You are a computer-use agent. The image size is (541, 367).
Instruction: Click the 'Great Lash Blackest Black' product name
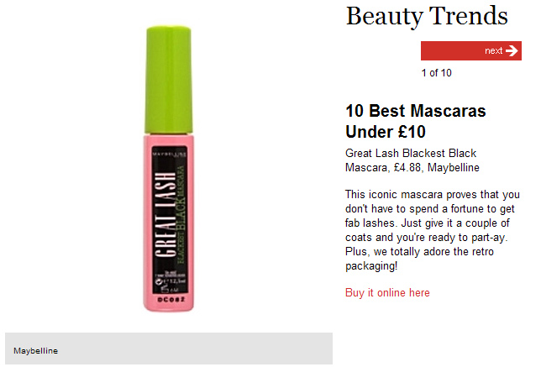(x=411, y=153)
